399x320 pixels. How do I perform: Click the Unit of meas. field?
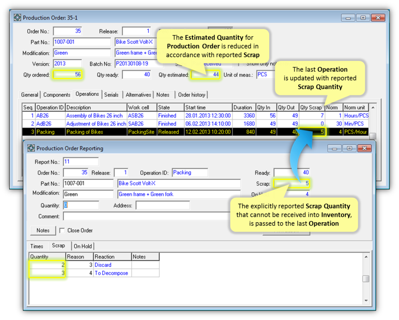[x=266, y=75]
